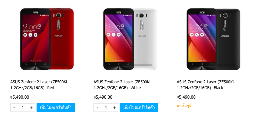Open the Black Zenfone 2 Laser product image

(x=213, y=39)
